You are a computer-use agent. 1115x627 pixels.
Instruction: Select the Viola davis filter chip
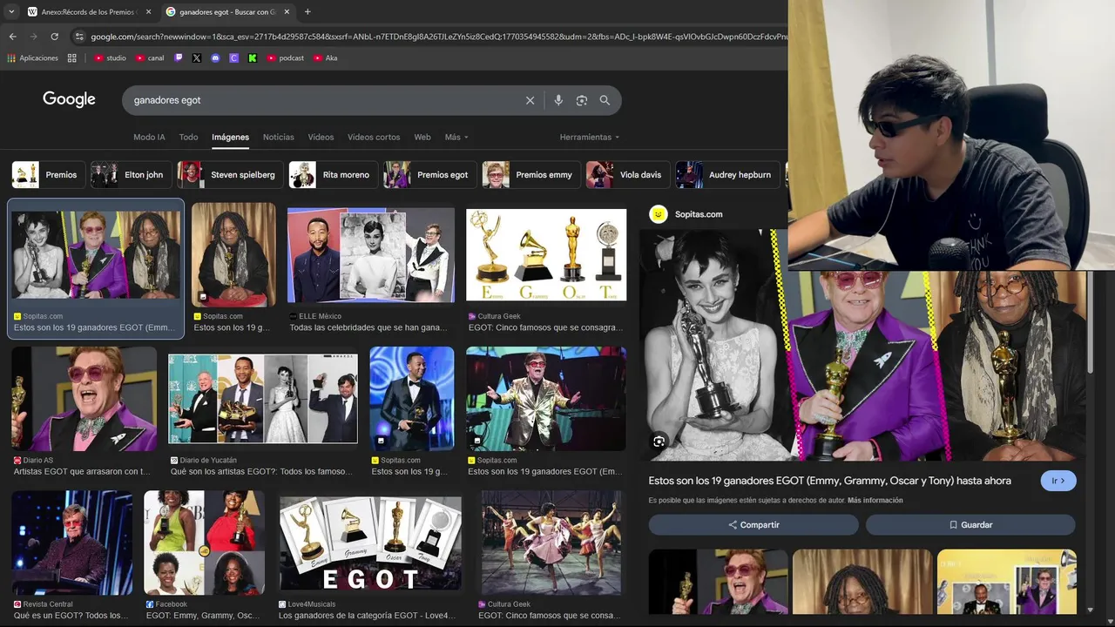628,175
